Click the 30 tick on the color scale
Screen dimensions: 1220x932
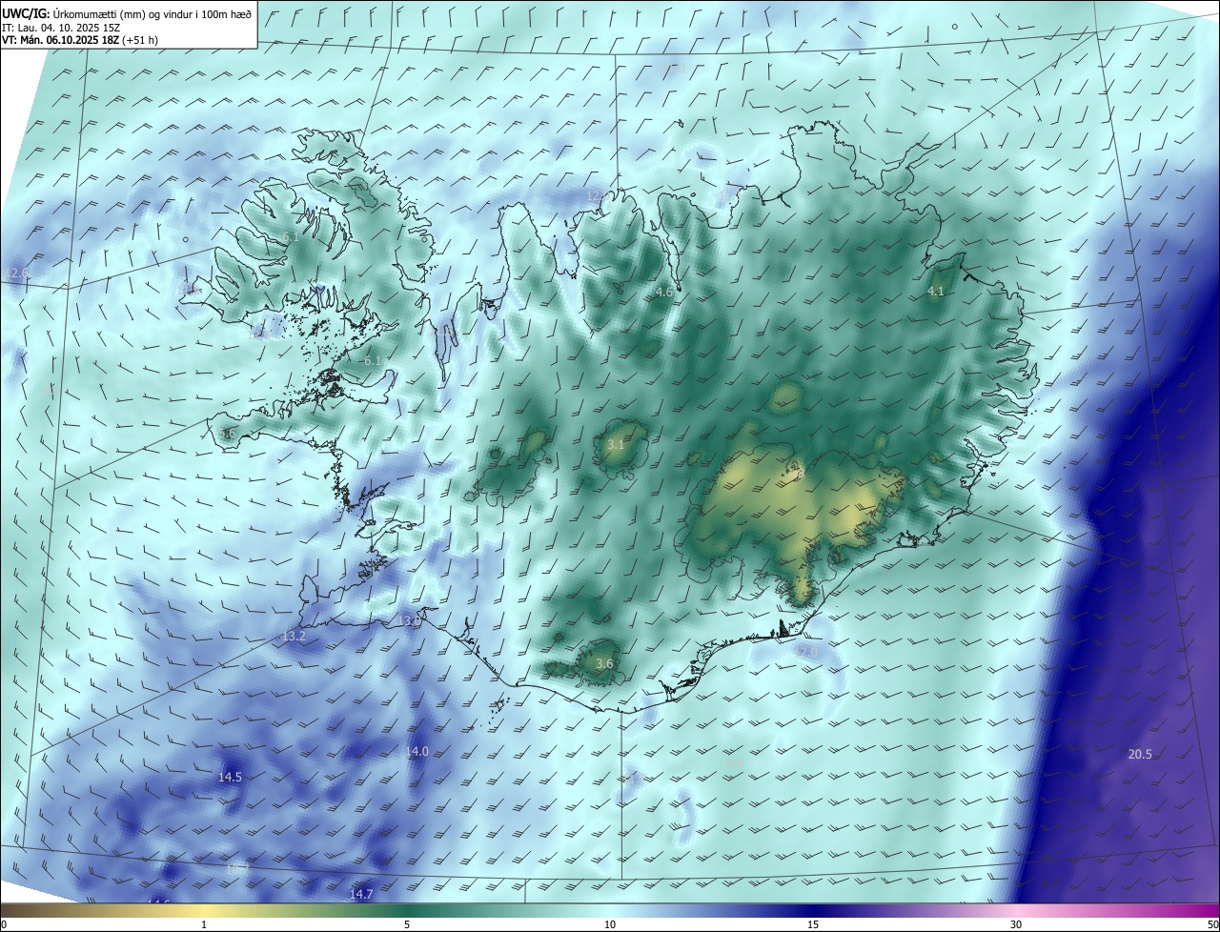[1016, 924]
